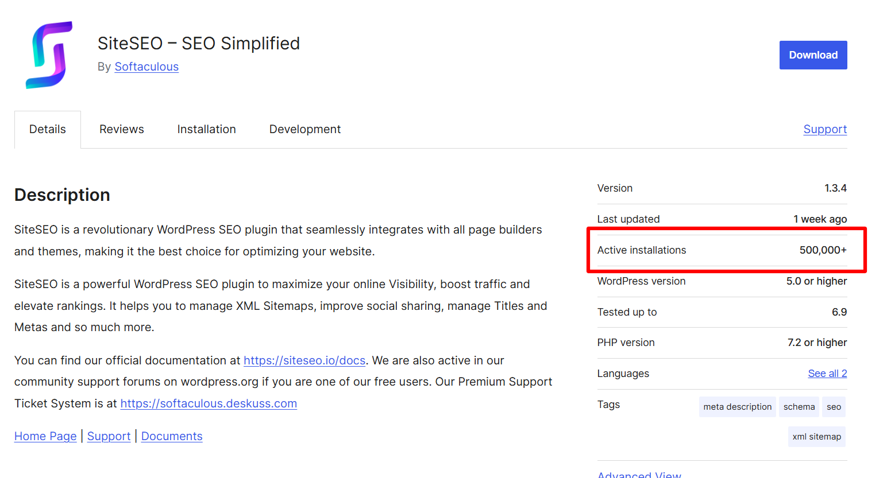
Task: Click the xml sitemap tag
Action: click(816, 436)
